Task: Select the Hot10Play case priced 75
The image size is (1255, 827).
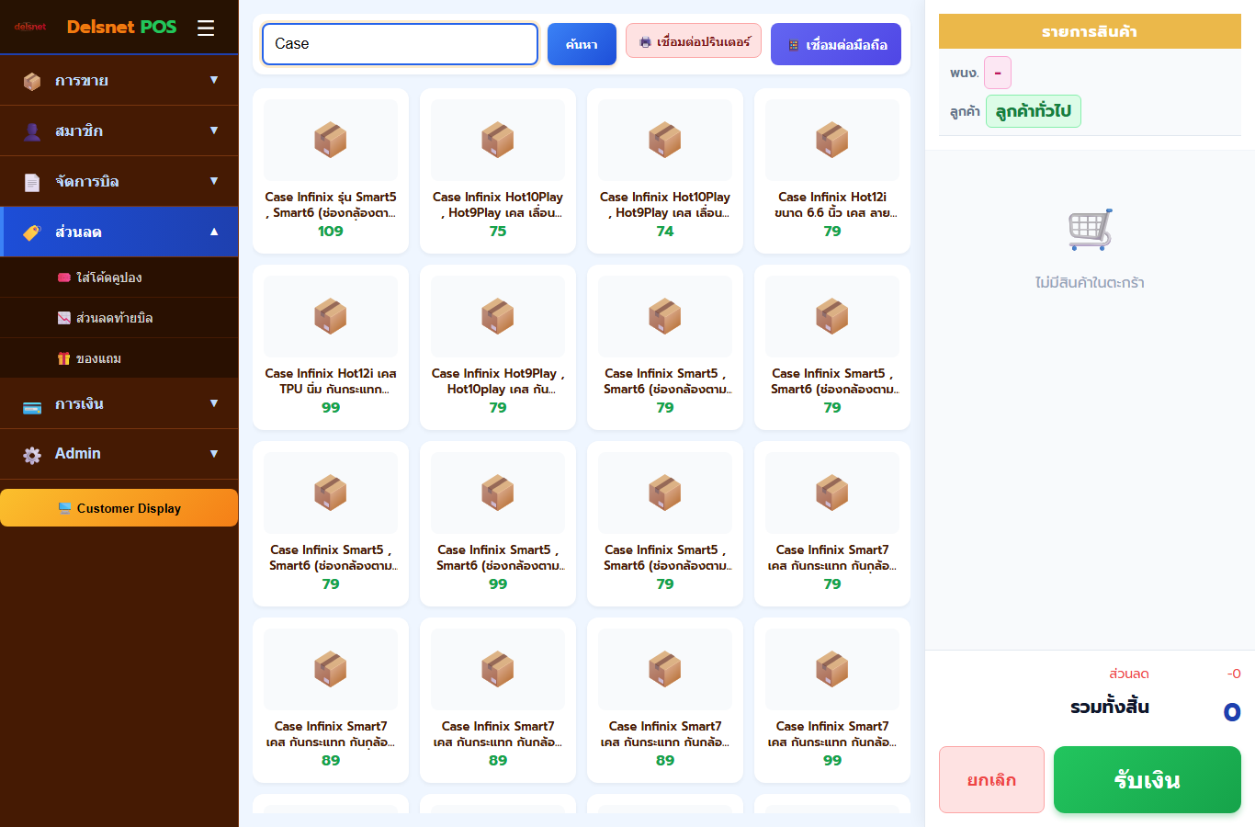Action: [498, 171]
